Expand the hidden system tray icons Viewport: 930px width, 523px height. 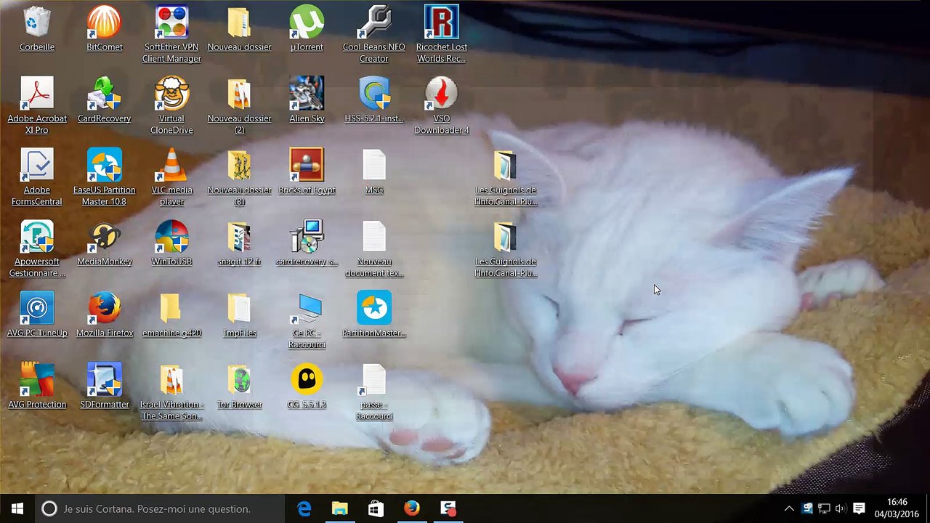[789, 508]
